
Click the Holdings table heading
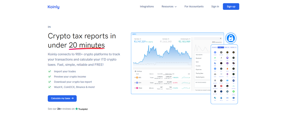138,71
